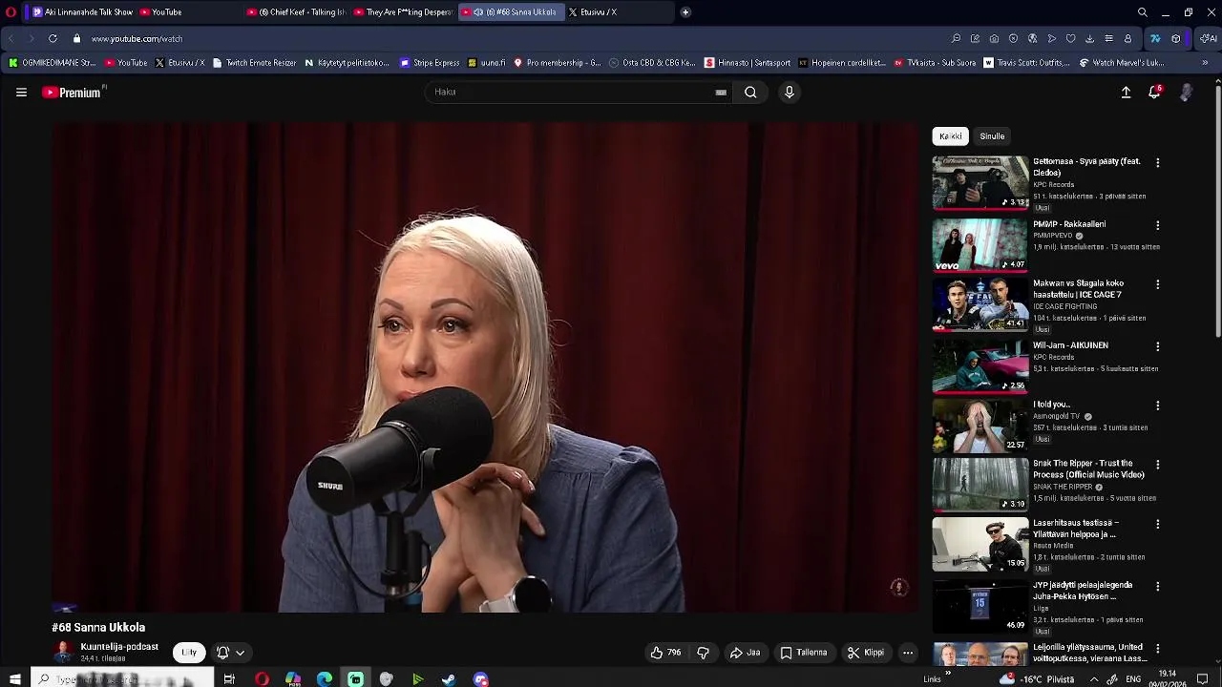Switch to Aki Linnanahde Talk Show tab
This screenshot has width=1222, height=687.
pos(82,12)
